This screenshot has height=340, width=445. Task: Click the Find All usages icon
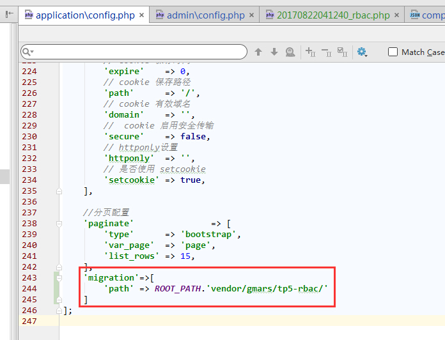pos(290,52)
